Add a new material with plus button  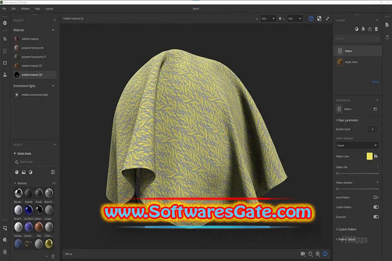tap(53, 30)
